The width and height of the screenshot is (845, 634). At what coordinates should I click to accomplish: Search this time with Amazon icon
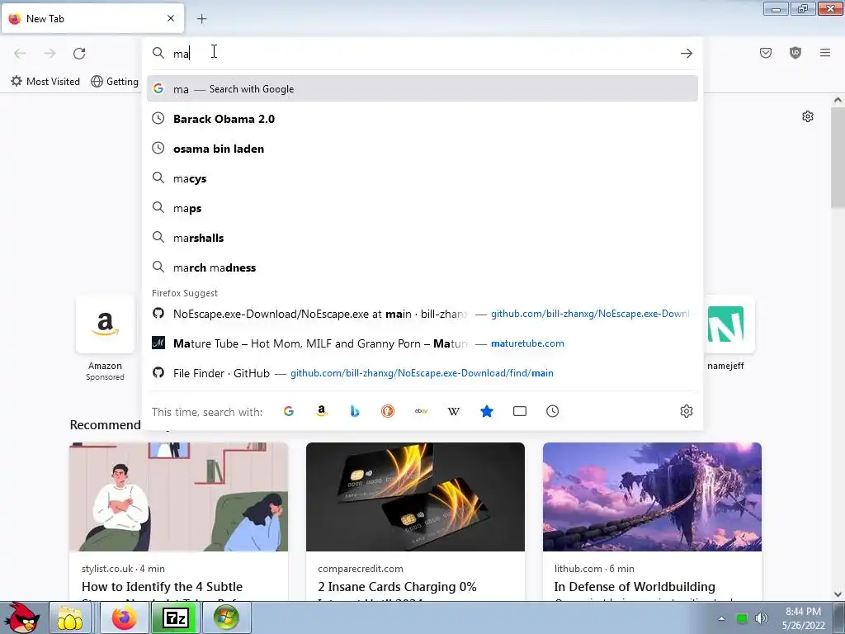point(322,411)
